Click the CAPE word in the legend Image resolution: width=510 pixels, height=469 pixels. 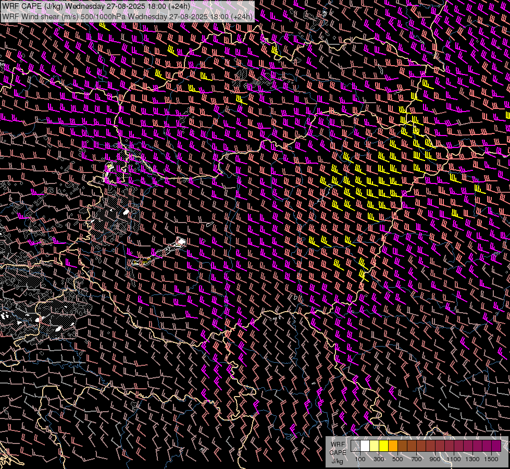point(338,453)
